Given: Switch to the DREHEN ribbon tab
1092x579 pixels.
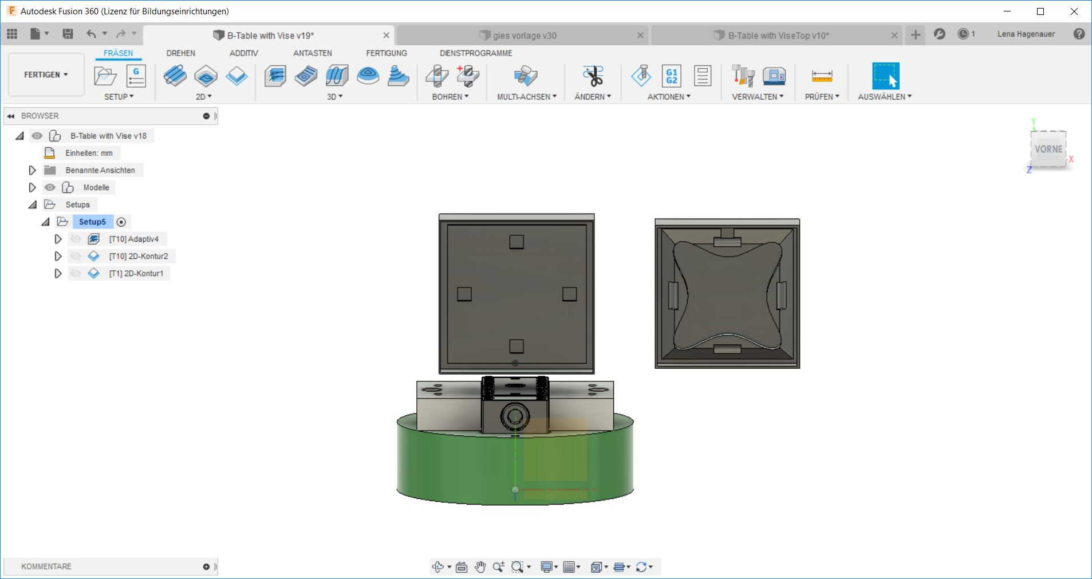Looking at the screenshot, I should 180,53.
